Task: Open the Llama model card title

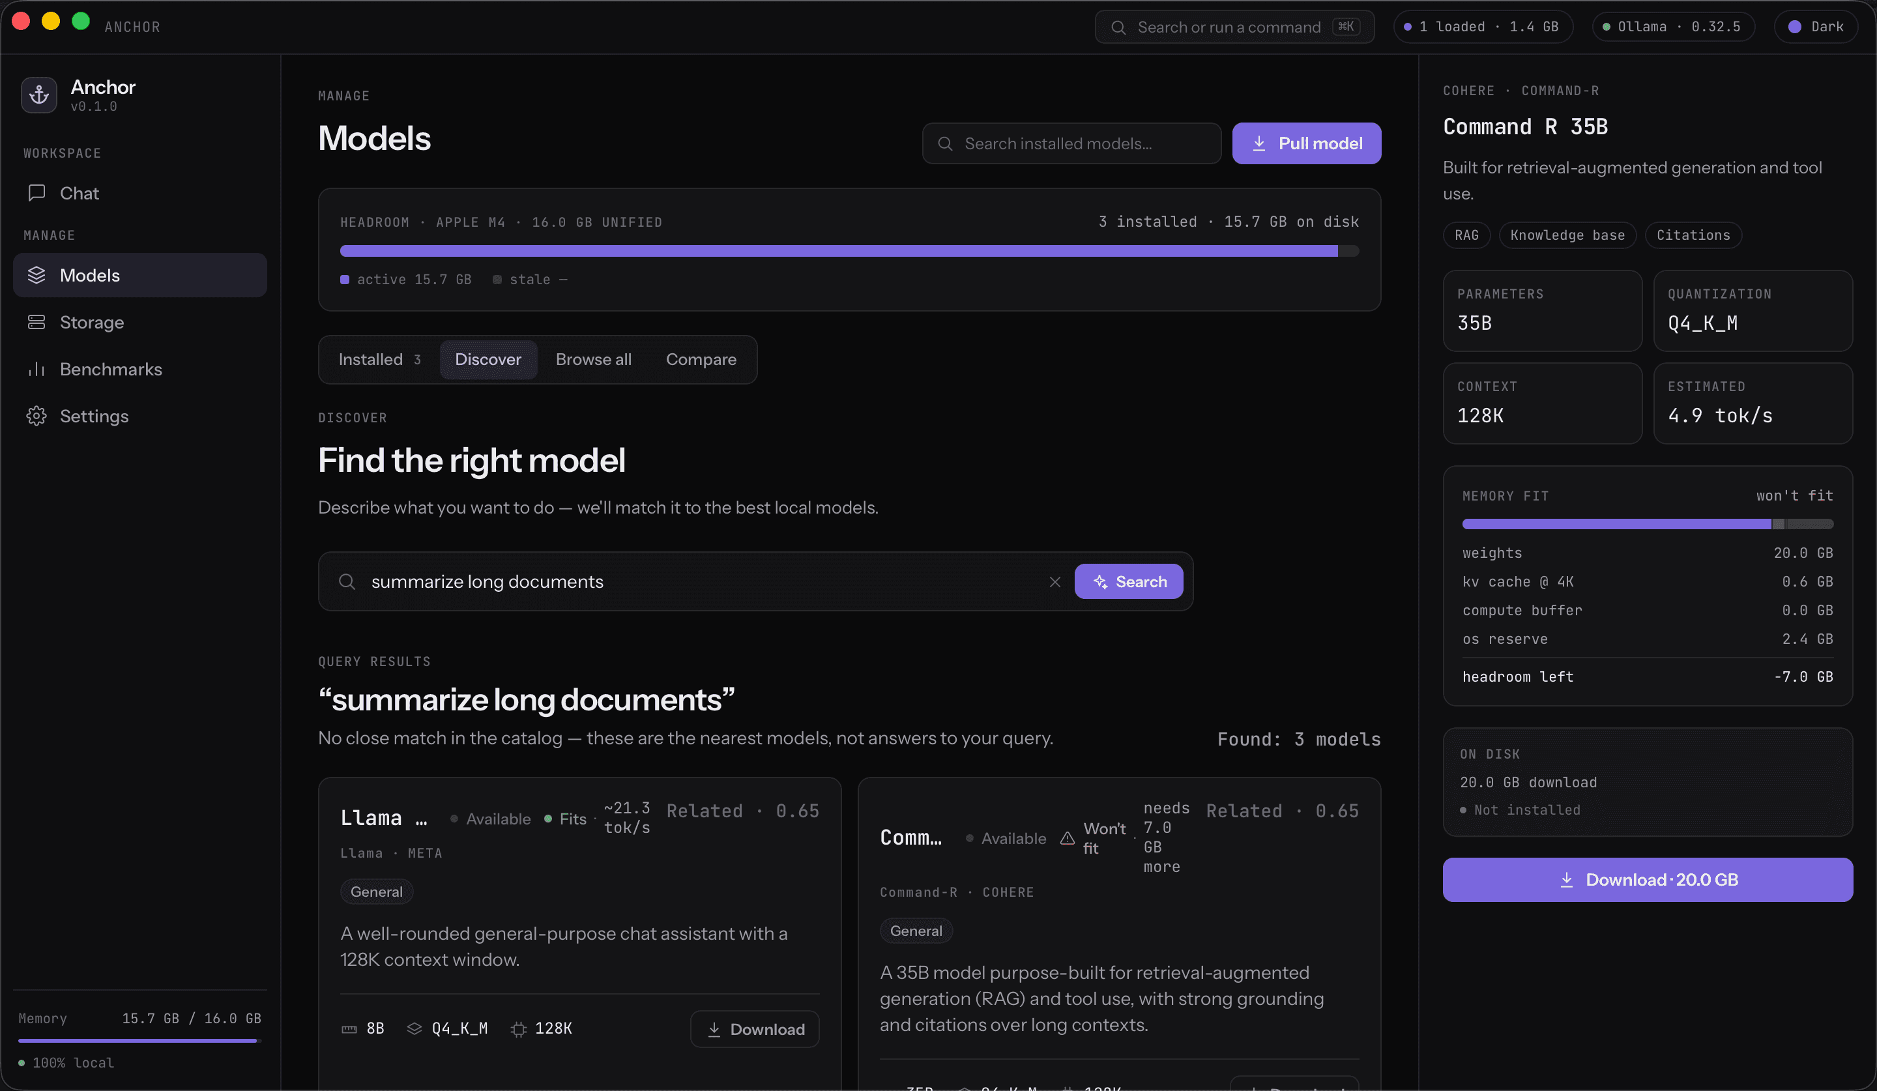Action: click(x=384, y=818)
